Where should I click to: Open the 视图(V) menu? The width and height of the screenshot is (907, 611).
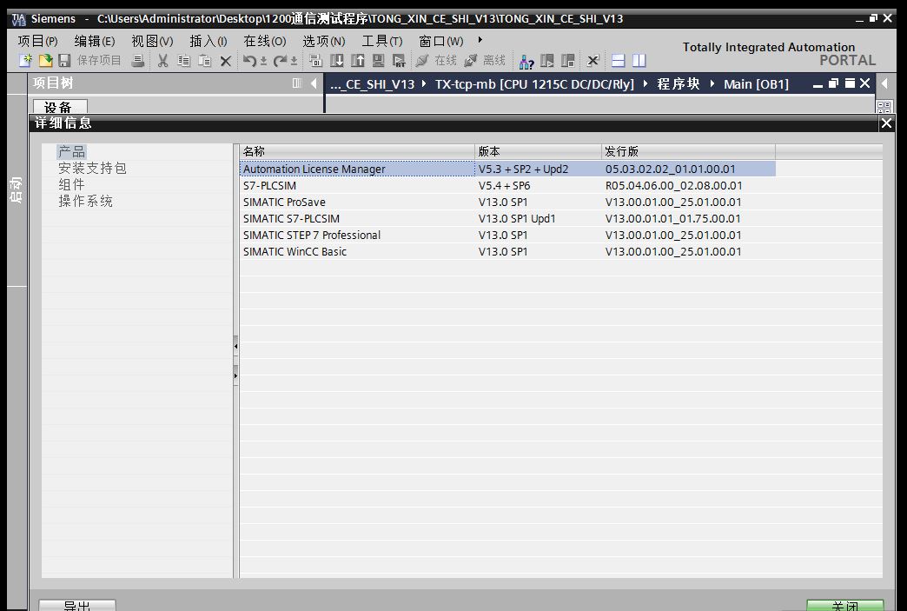pyautogui.click(x=152, y=41)
